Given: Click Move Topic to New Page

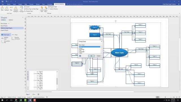Looking at the screenshot, I should coord(31,9).
